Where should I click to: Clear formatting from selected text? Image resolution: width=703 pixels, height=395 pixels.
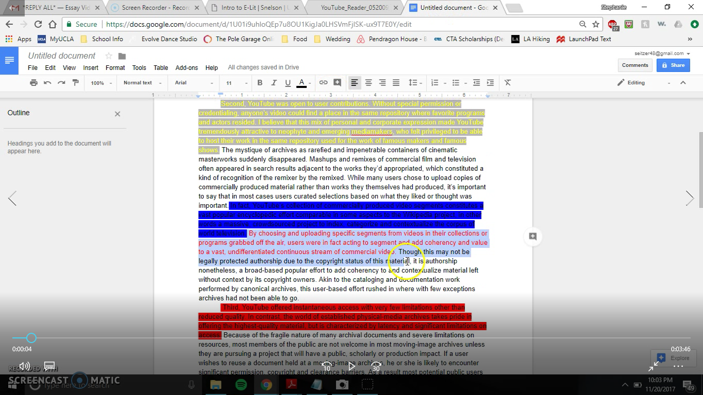pos(507,83)
